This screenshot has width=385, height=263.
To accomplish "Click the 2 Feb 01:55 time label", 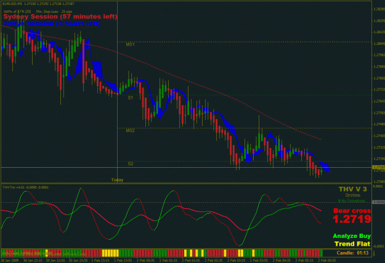I will [190, 261].
